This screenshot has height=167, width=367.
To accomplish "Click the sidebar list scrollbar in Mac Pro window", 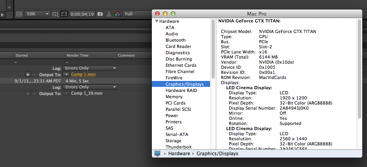I will [213, 49].
